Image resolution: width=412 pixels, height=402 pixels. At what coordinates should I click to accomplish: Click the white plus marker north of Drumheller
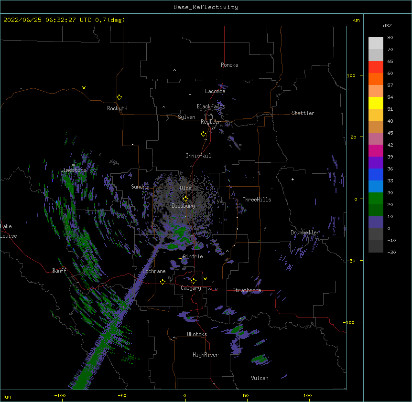point(293,179)
